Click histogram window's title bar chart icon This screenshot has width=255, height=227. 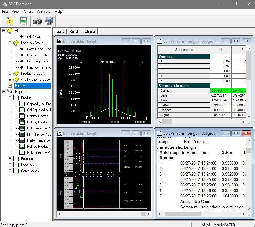[59, 41]
